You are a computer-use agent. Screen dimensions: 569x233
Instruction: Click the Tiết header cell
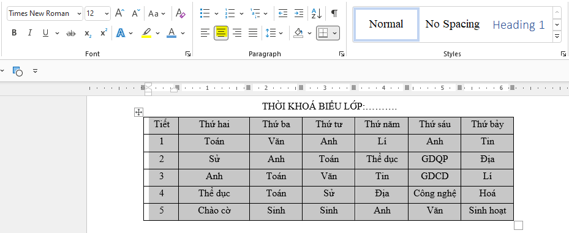(x=162, y=125)
